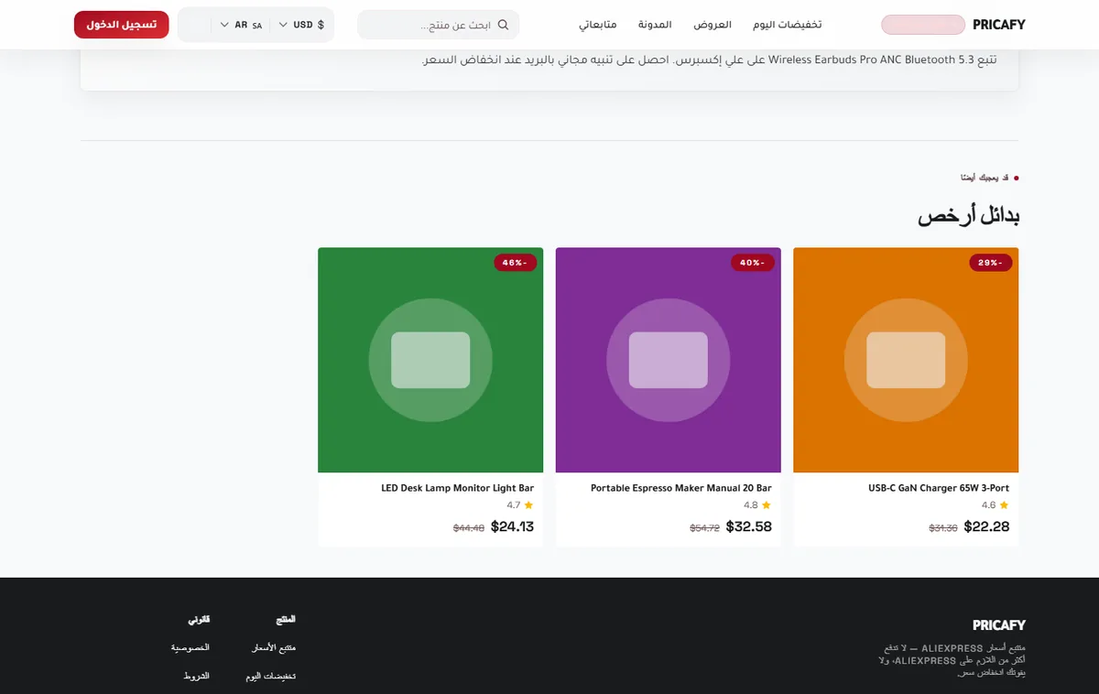Screen dimensions: 1099x694
Task: Click the PRICAFY footer logo
Action: pyautogui.click(x=999, y=625)
